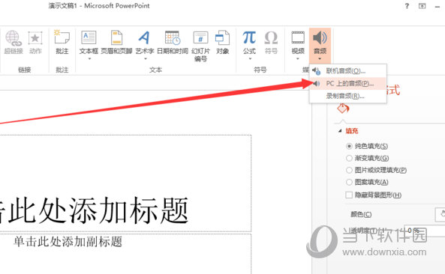Click the Video (视频) filmstrip icon
Image resolution: width=445 pixels, height=274 pixels.
pyautogui.click(x=298, y=37)
